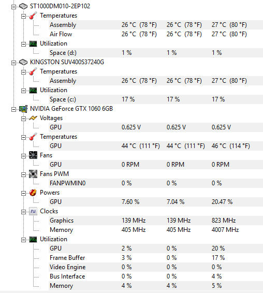The width and height of the screenshot is (263, 293).
Task: Collapse the Powers section
Action: click(x=23, y=193)
